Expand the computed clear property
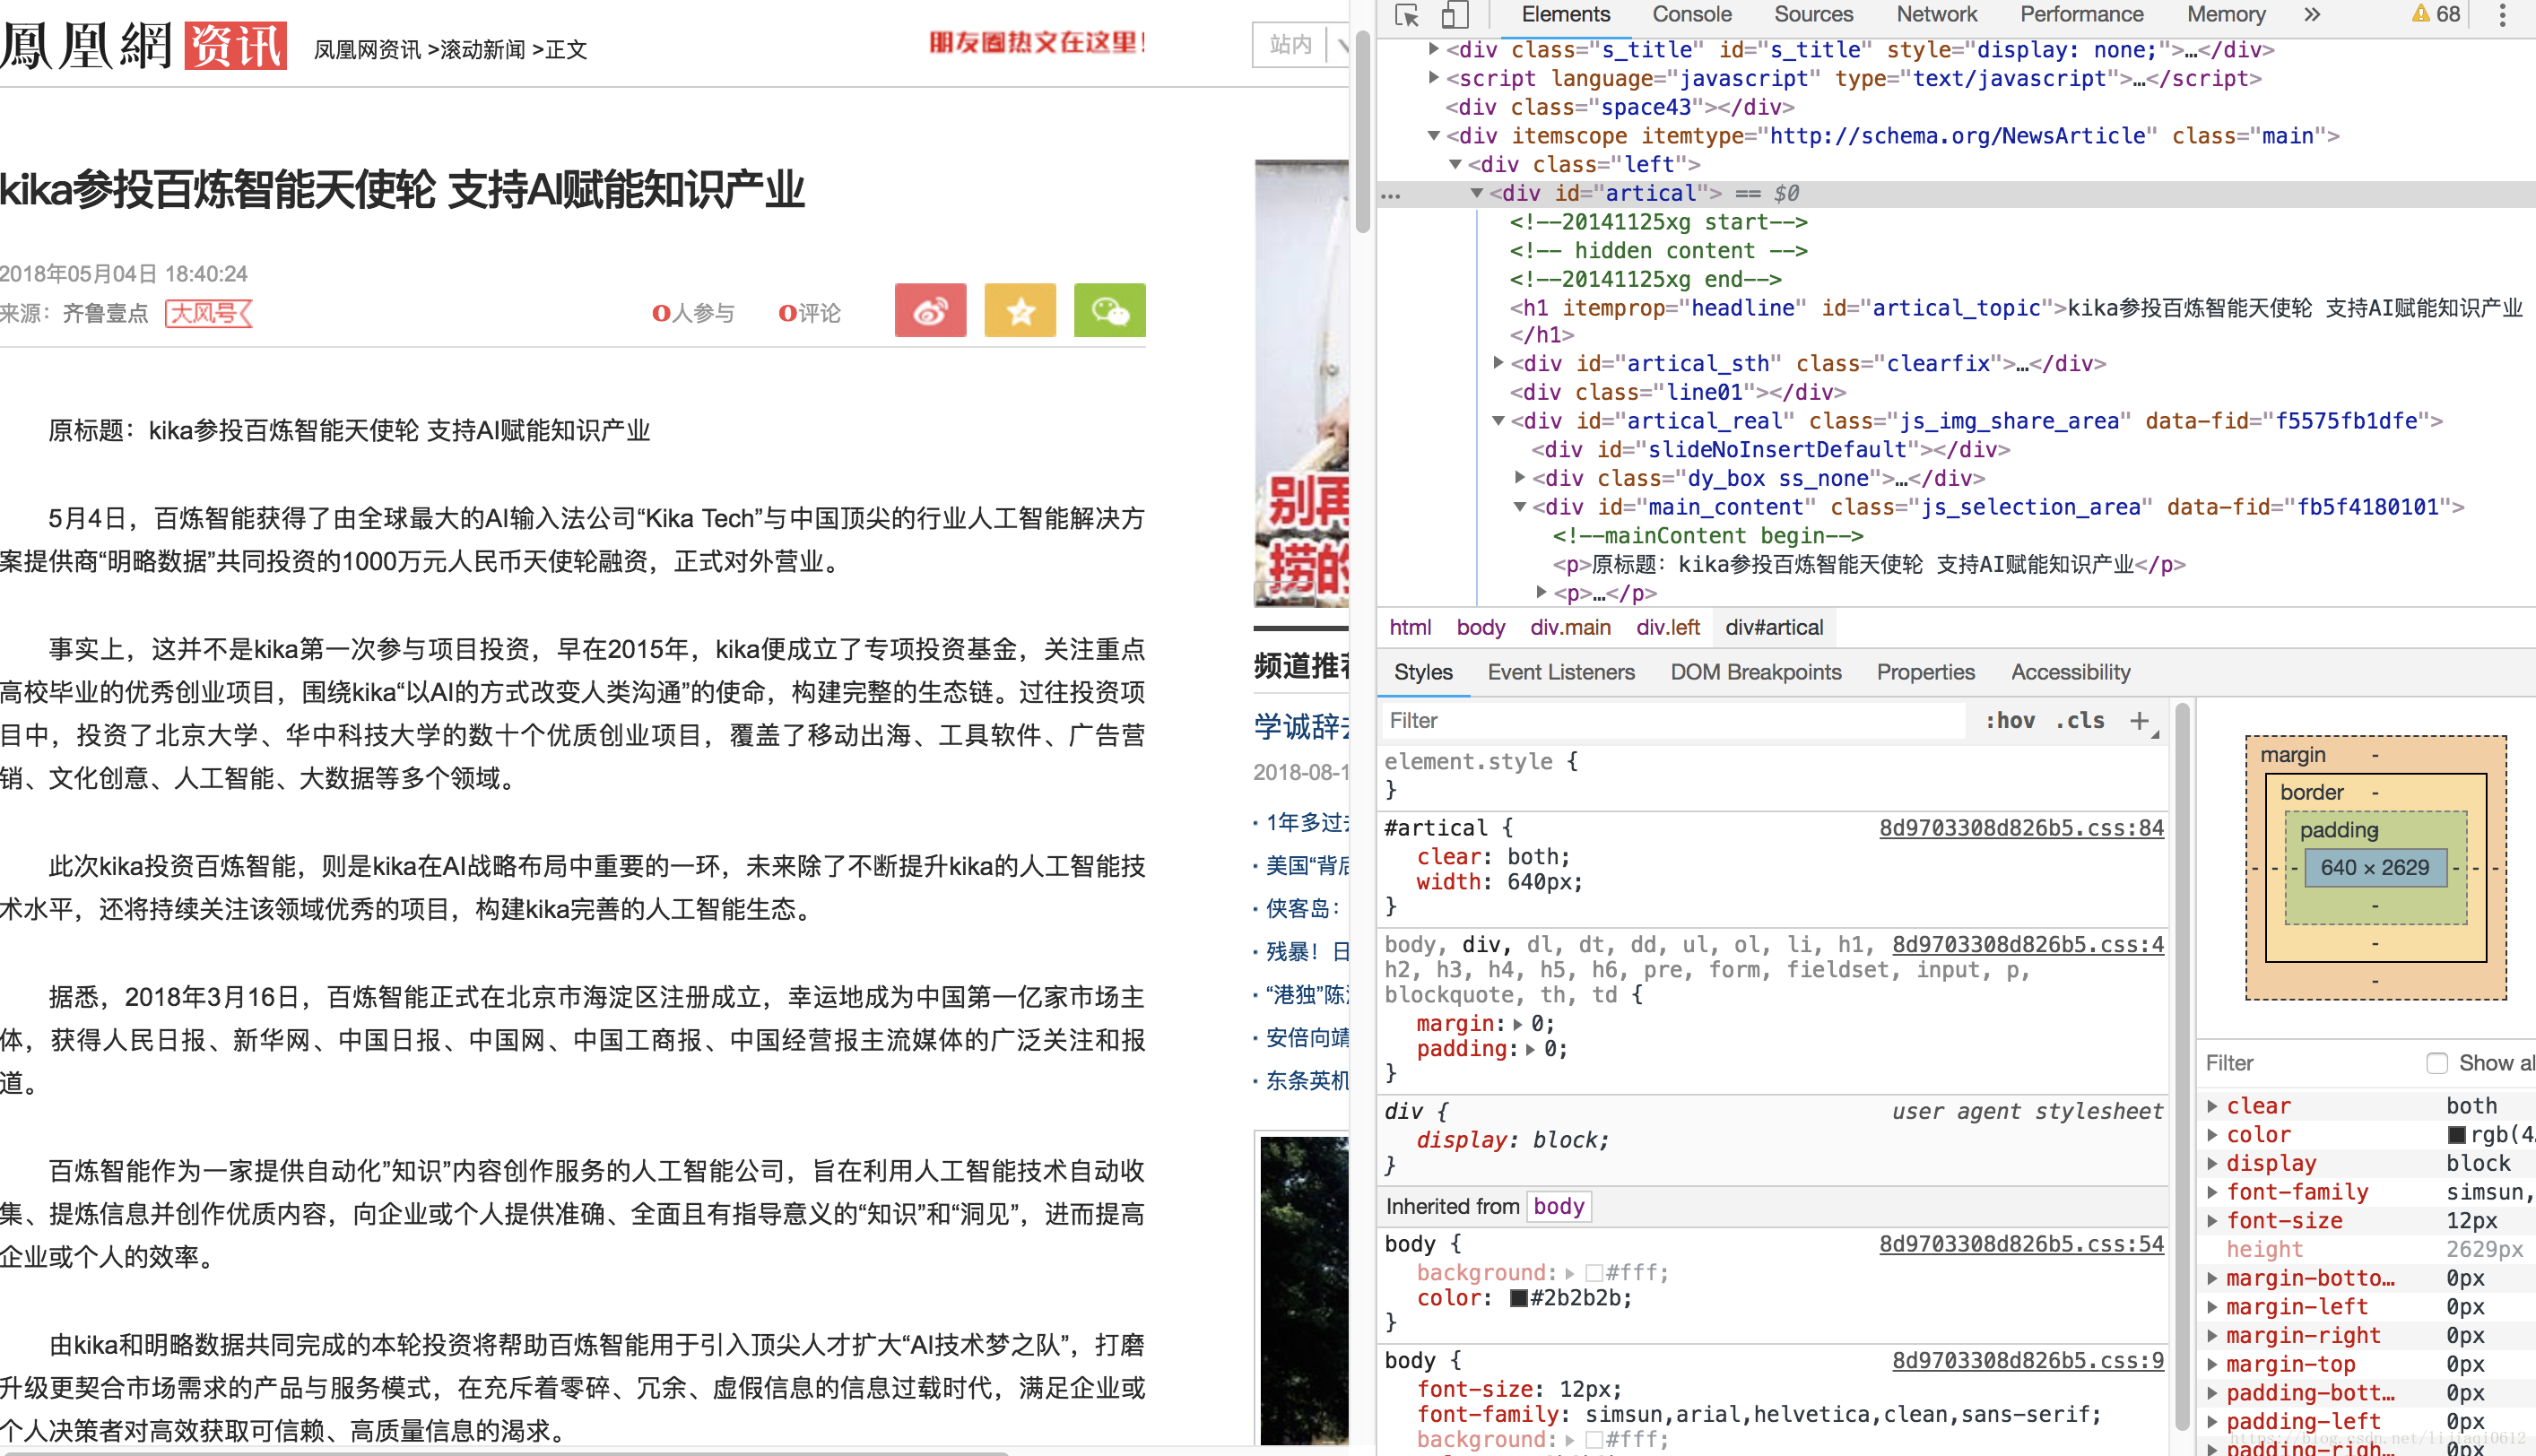Screen dimensions: 2536x1456 click(x=2212, y=1106)
